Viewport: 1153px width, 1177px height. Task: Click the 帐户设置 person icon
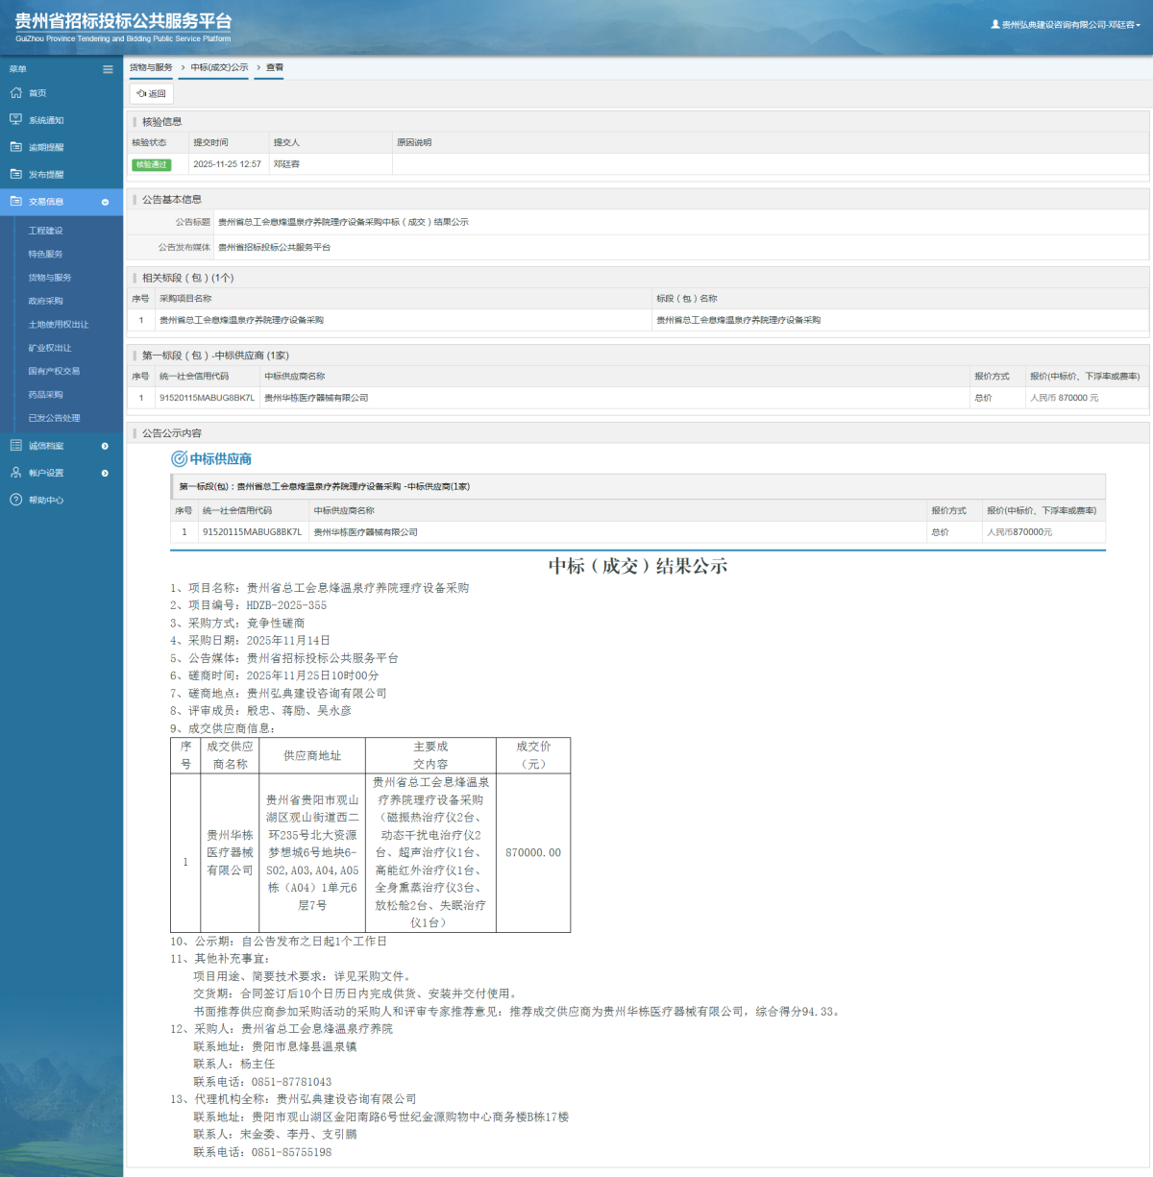click(x=15, y=473)
